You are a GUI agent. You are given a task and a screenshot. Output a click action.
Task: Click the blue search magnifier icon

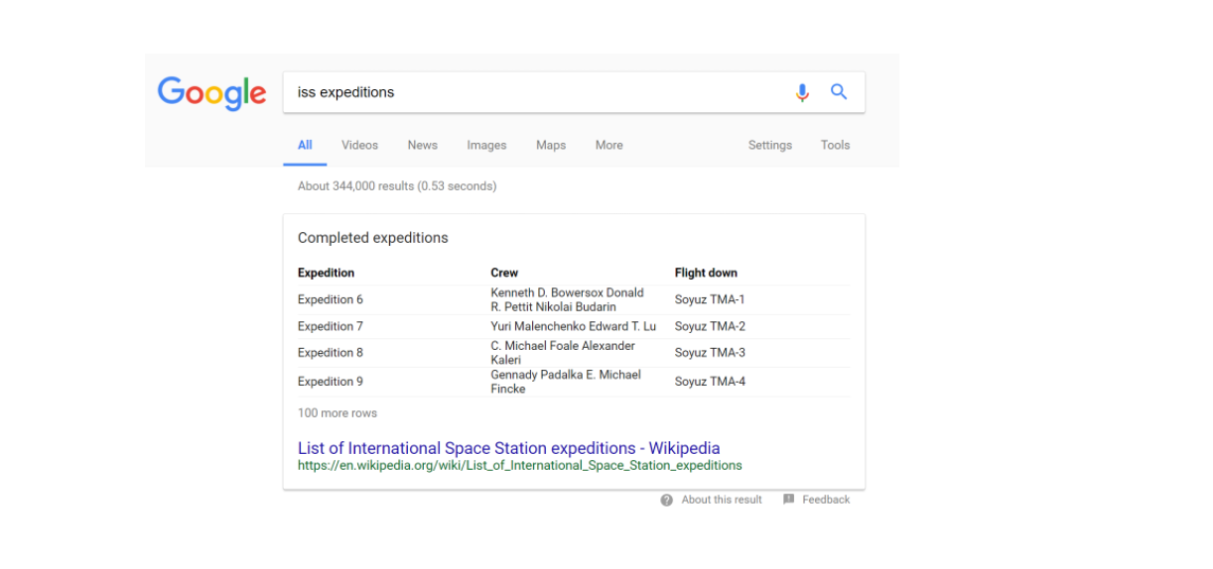pyautogui.click(x=839, y=92)
